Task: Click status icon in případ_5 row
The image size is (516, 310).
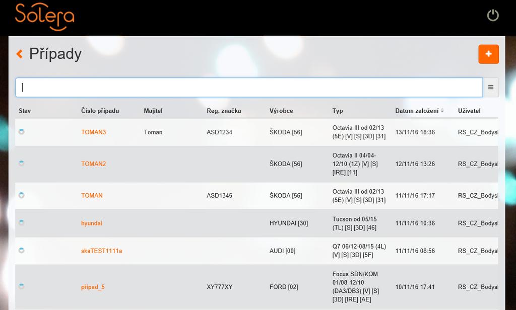Action: pyautogui.click(x=21, y=286)
